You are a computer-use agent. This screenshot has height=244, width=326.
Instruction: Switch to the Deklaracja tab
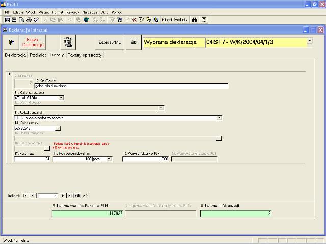[x=15, y=55]
